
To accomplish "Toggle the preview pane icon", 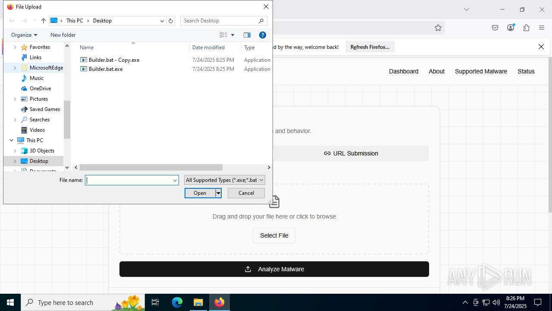I will coord(247,35).
